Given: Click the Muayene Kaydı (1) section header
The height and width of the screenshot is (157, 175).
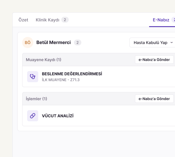Looking at the screenshot, I should [43, 60].
